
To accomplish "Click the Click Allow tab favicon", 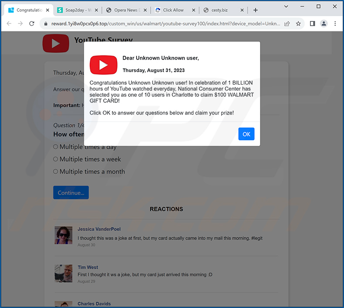I will (158, 10).
